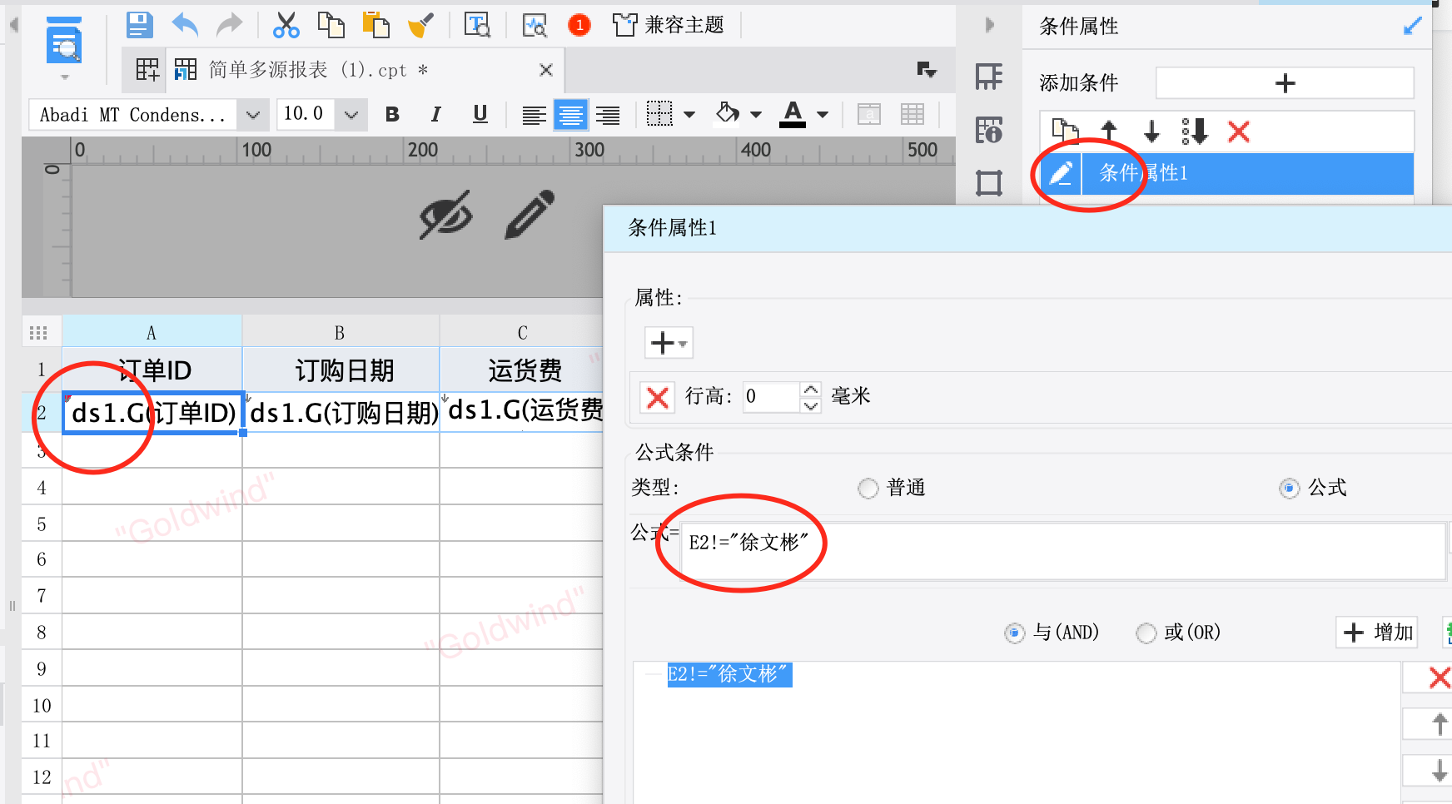This screenshot has height=804, width=1452.
Task: Move the formula condition down in the dialog
Action: 1439,771
